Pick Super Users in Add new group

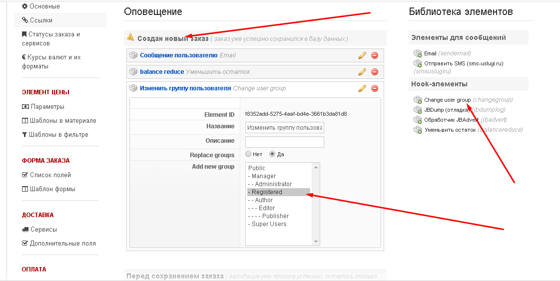click(x=269, y=224)
